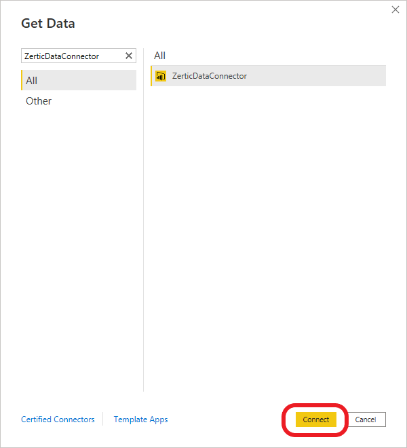Screen dimensions: 407x448
Task: Click the empty footer area left of Connect
Action: click(224, 419)
